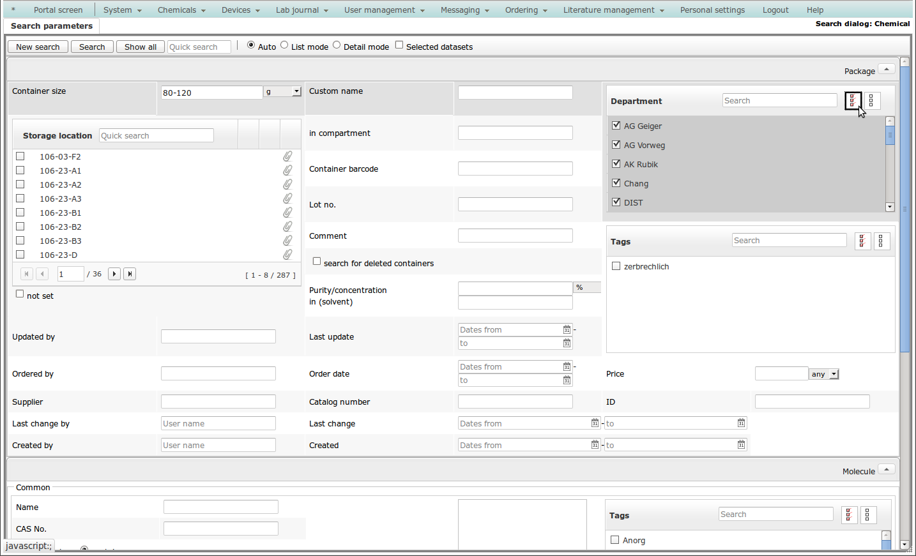
Task: Open container size unit dropdown
Action: click(x=296, y=92)
